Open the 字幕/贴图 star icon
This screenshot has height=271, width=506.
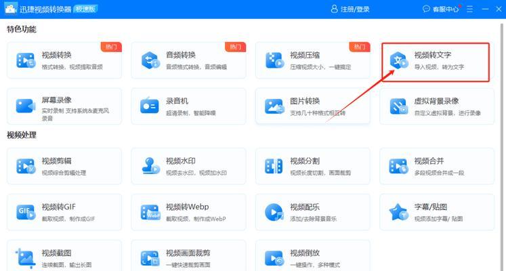399,212
